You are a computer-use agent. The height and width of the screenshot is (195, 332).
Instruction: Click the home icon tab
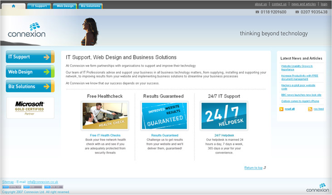click(13, 6)
